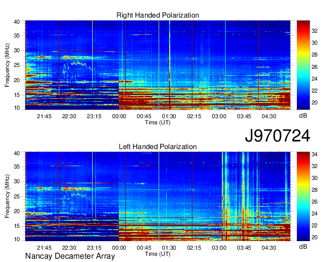The height and width of the screenshot is (262, 323).
Task: Click the Left Handed Polarization colorbar
Action: point(303,196)
